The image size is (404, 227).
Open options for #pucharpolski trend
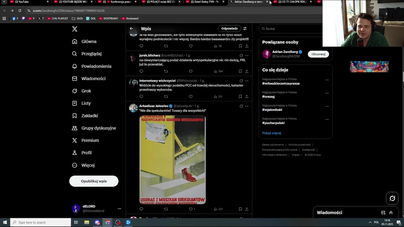pos(327,119)
